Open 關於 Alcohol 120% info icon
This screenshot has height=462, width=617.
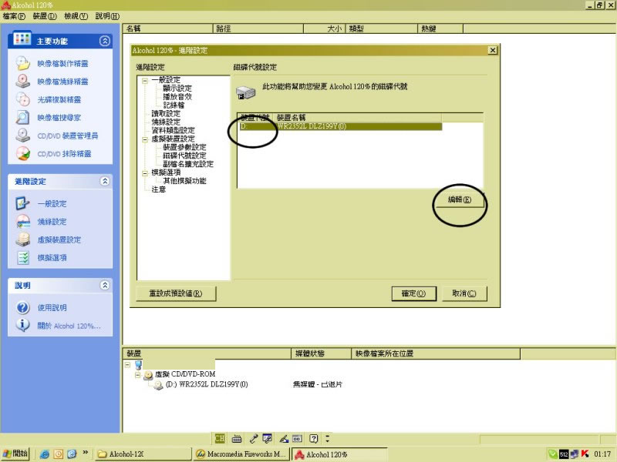point(23,325)
